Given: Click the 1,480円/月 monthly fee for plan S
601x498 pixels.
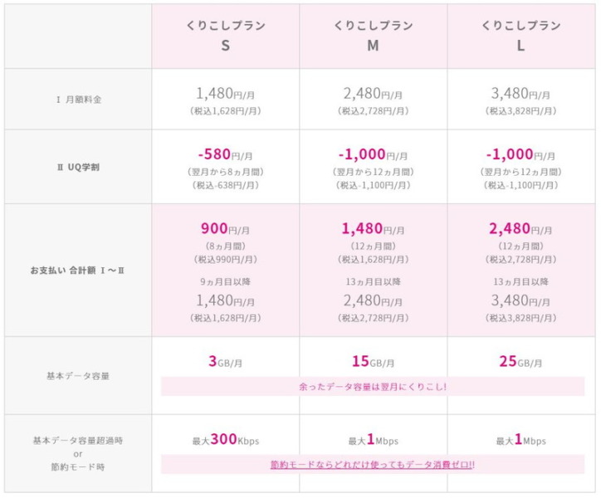Looking at the screenshot, I should (226, 93).
